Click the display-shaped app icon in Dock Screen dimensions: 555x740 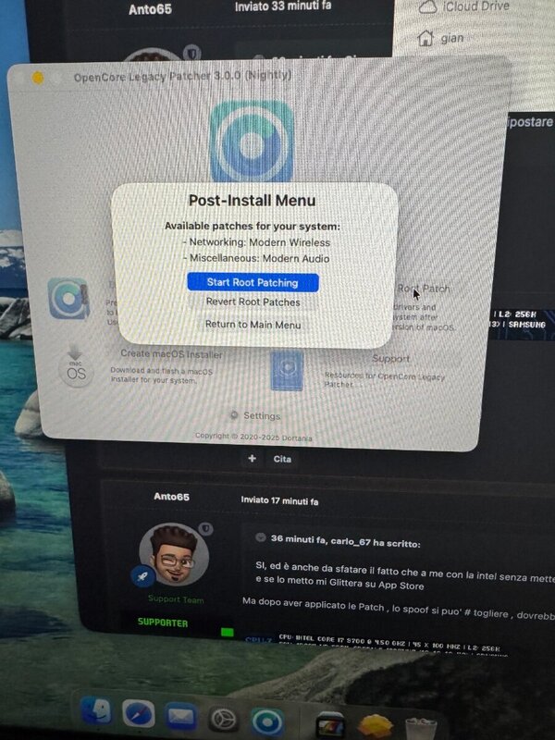(330, 724)
